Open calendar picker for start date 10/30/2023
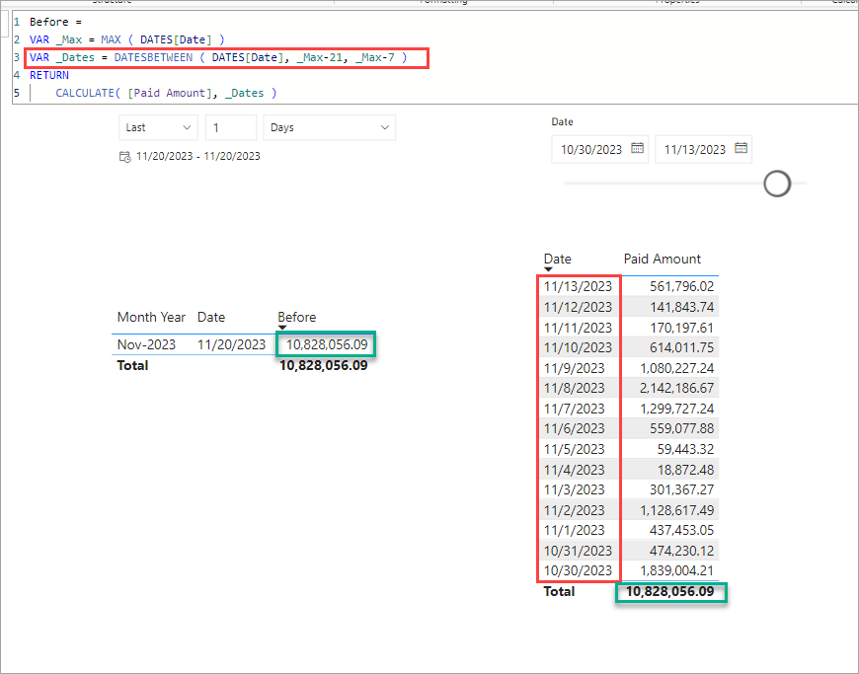The height and width of the screenshot is (674, 859). click(637, 148)
